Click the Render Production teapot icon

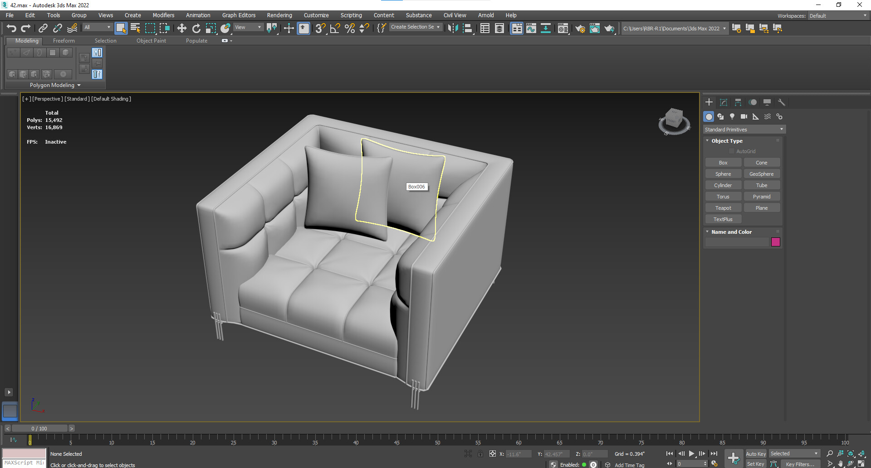[609, 29]
